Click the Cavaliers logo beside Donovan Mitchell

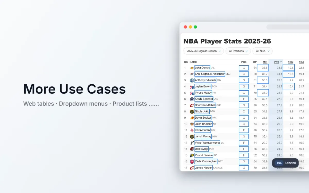(192, 105)
